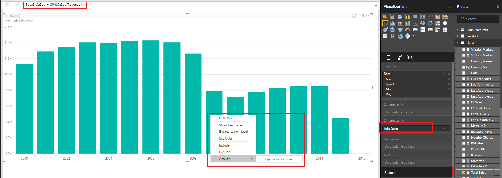Viewport: 502px width, 178px height.
Task: Cancel the formula edit with X
Action: (7, 5)
